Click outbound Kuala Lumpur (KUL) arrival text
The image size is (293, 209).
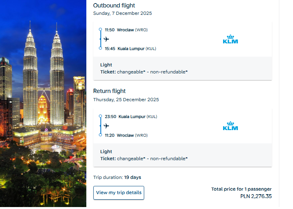click(137, 48)
